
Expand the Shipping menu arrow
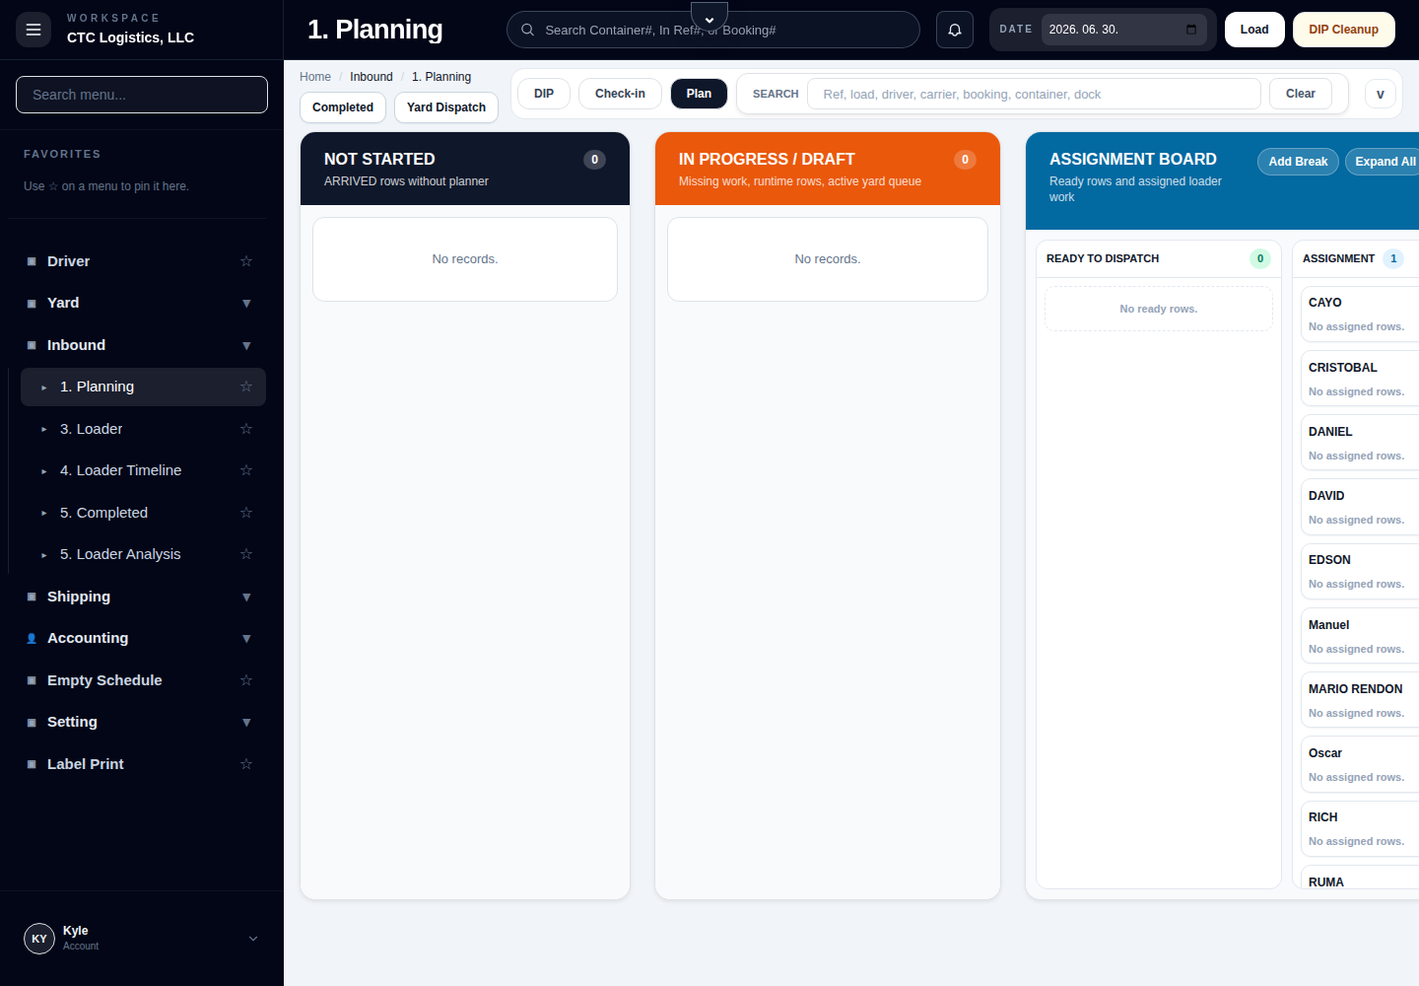(246, 597)
